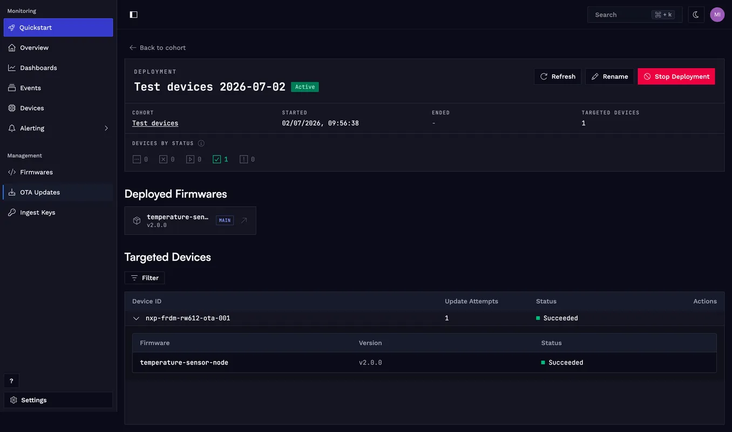Click the Refresh circular arrow icon
This screenshot has width=732, height=432.
pos(544,76)
